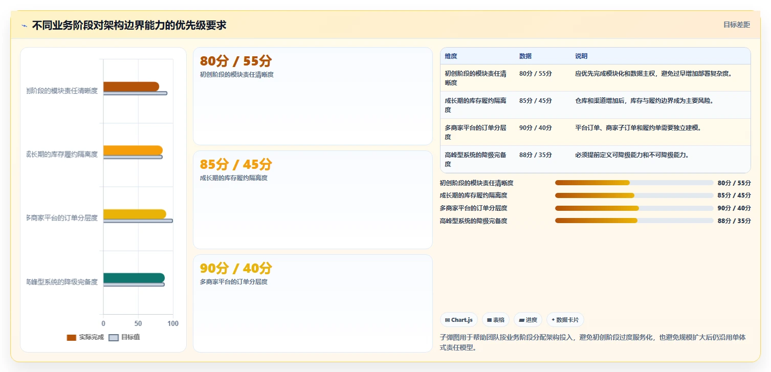Click the bar icon in 进度 chip
771x372 pixels.
(521, 320)
